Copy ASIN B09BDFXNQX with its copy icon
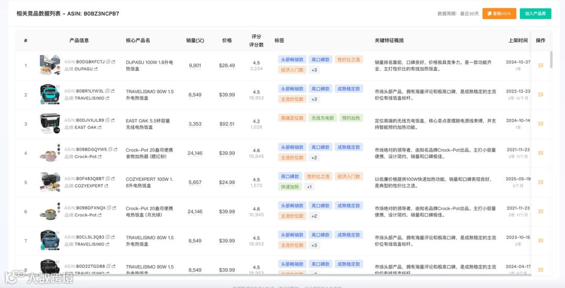Screen dimensions: 565x288 109,208
